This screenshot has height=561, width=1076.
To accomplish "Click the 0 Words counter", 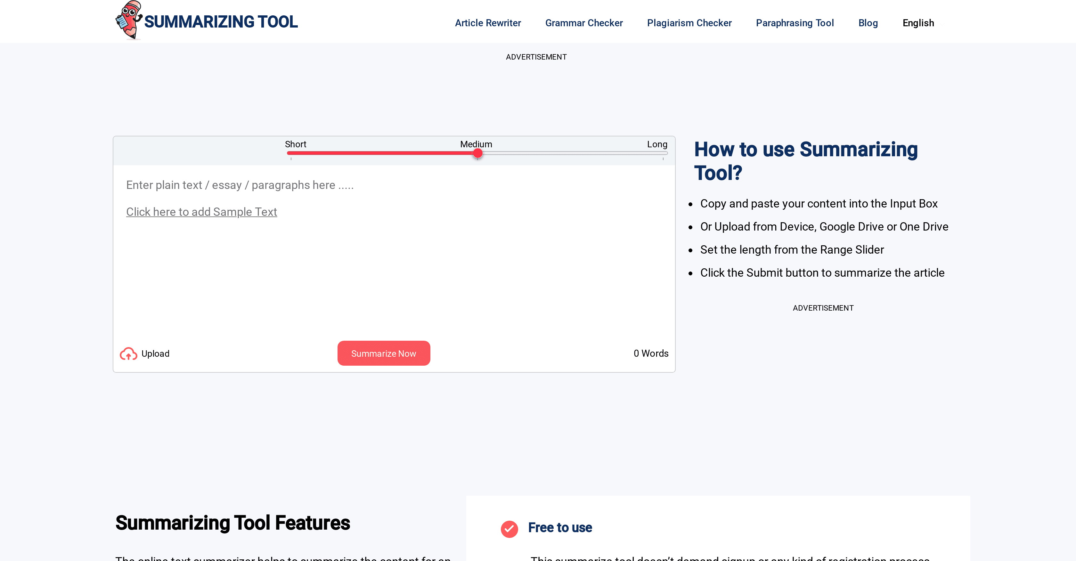I will tap(650, 353).
